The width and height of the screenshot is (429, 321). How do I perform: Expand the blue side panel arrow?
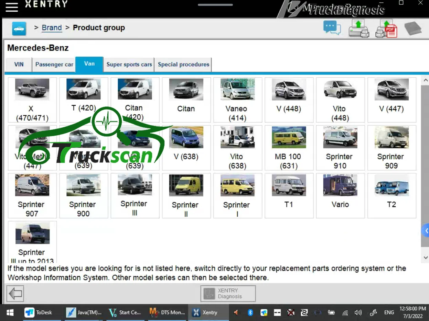click(426, 231)
